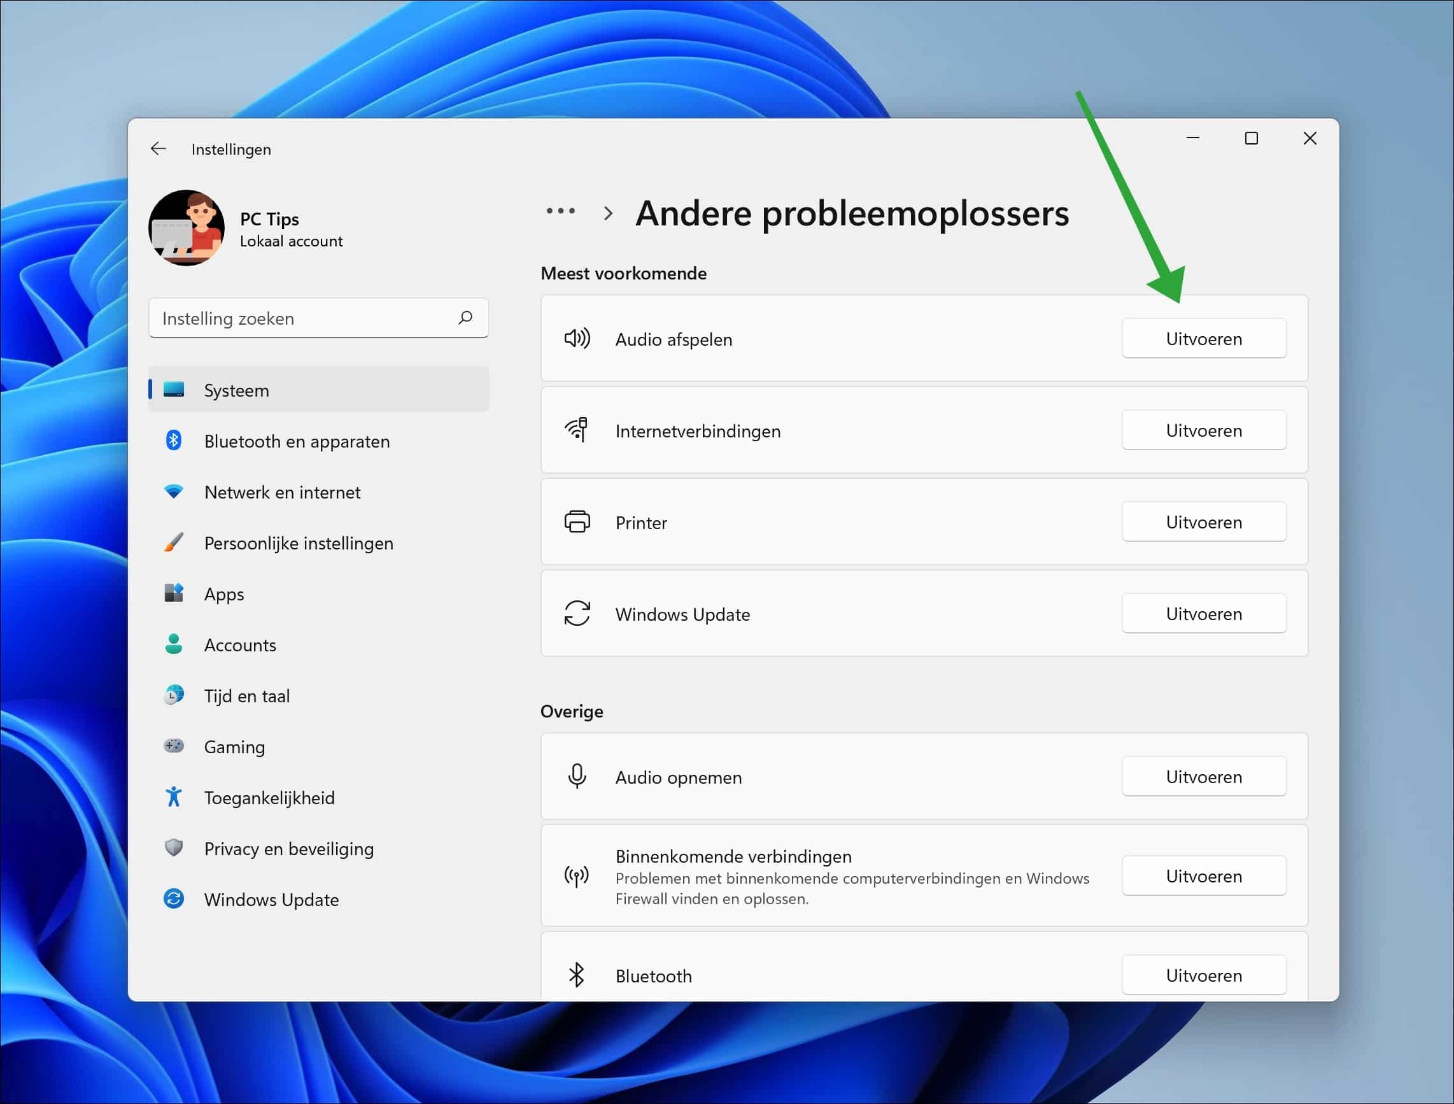The image size is (1454, 1104).
Task: Run the Binnenkomende verbindingen troubleshooter
Action: tap(1204, 876)
